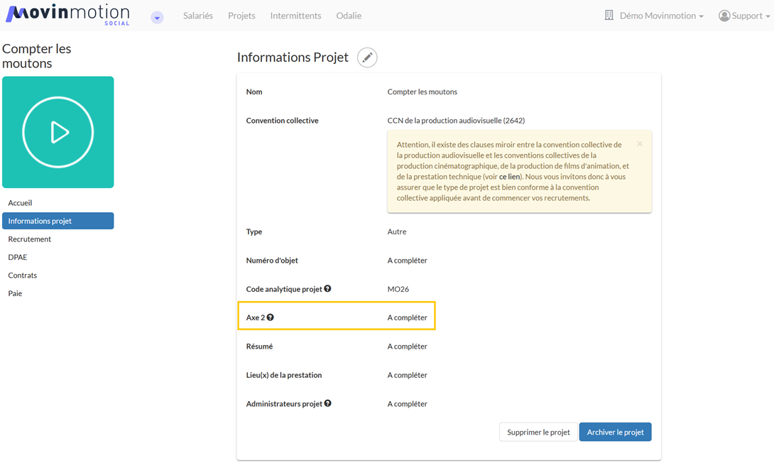The image size is (774, 475).
Task: Follow the 'ce lien' link in warning
Action: [509, 176]
